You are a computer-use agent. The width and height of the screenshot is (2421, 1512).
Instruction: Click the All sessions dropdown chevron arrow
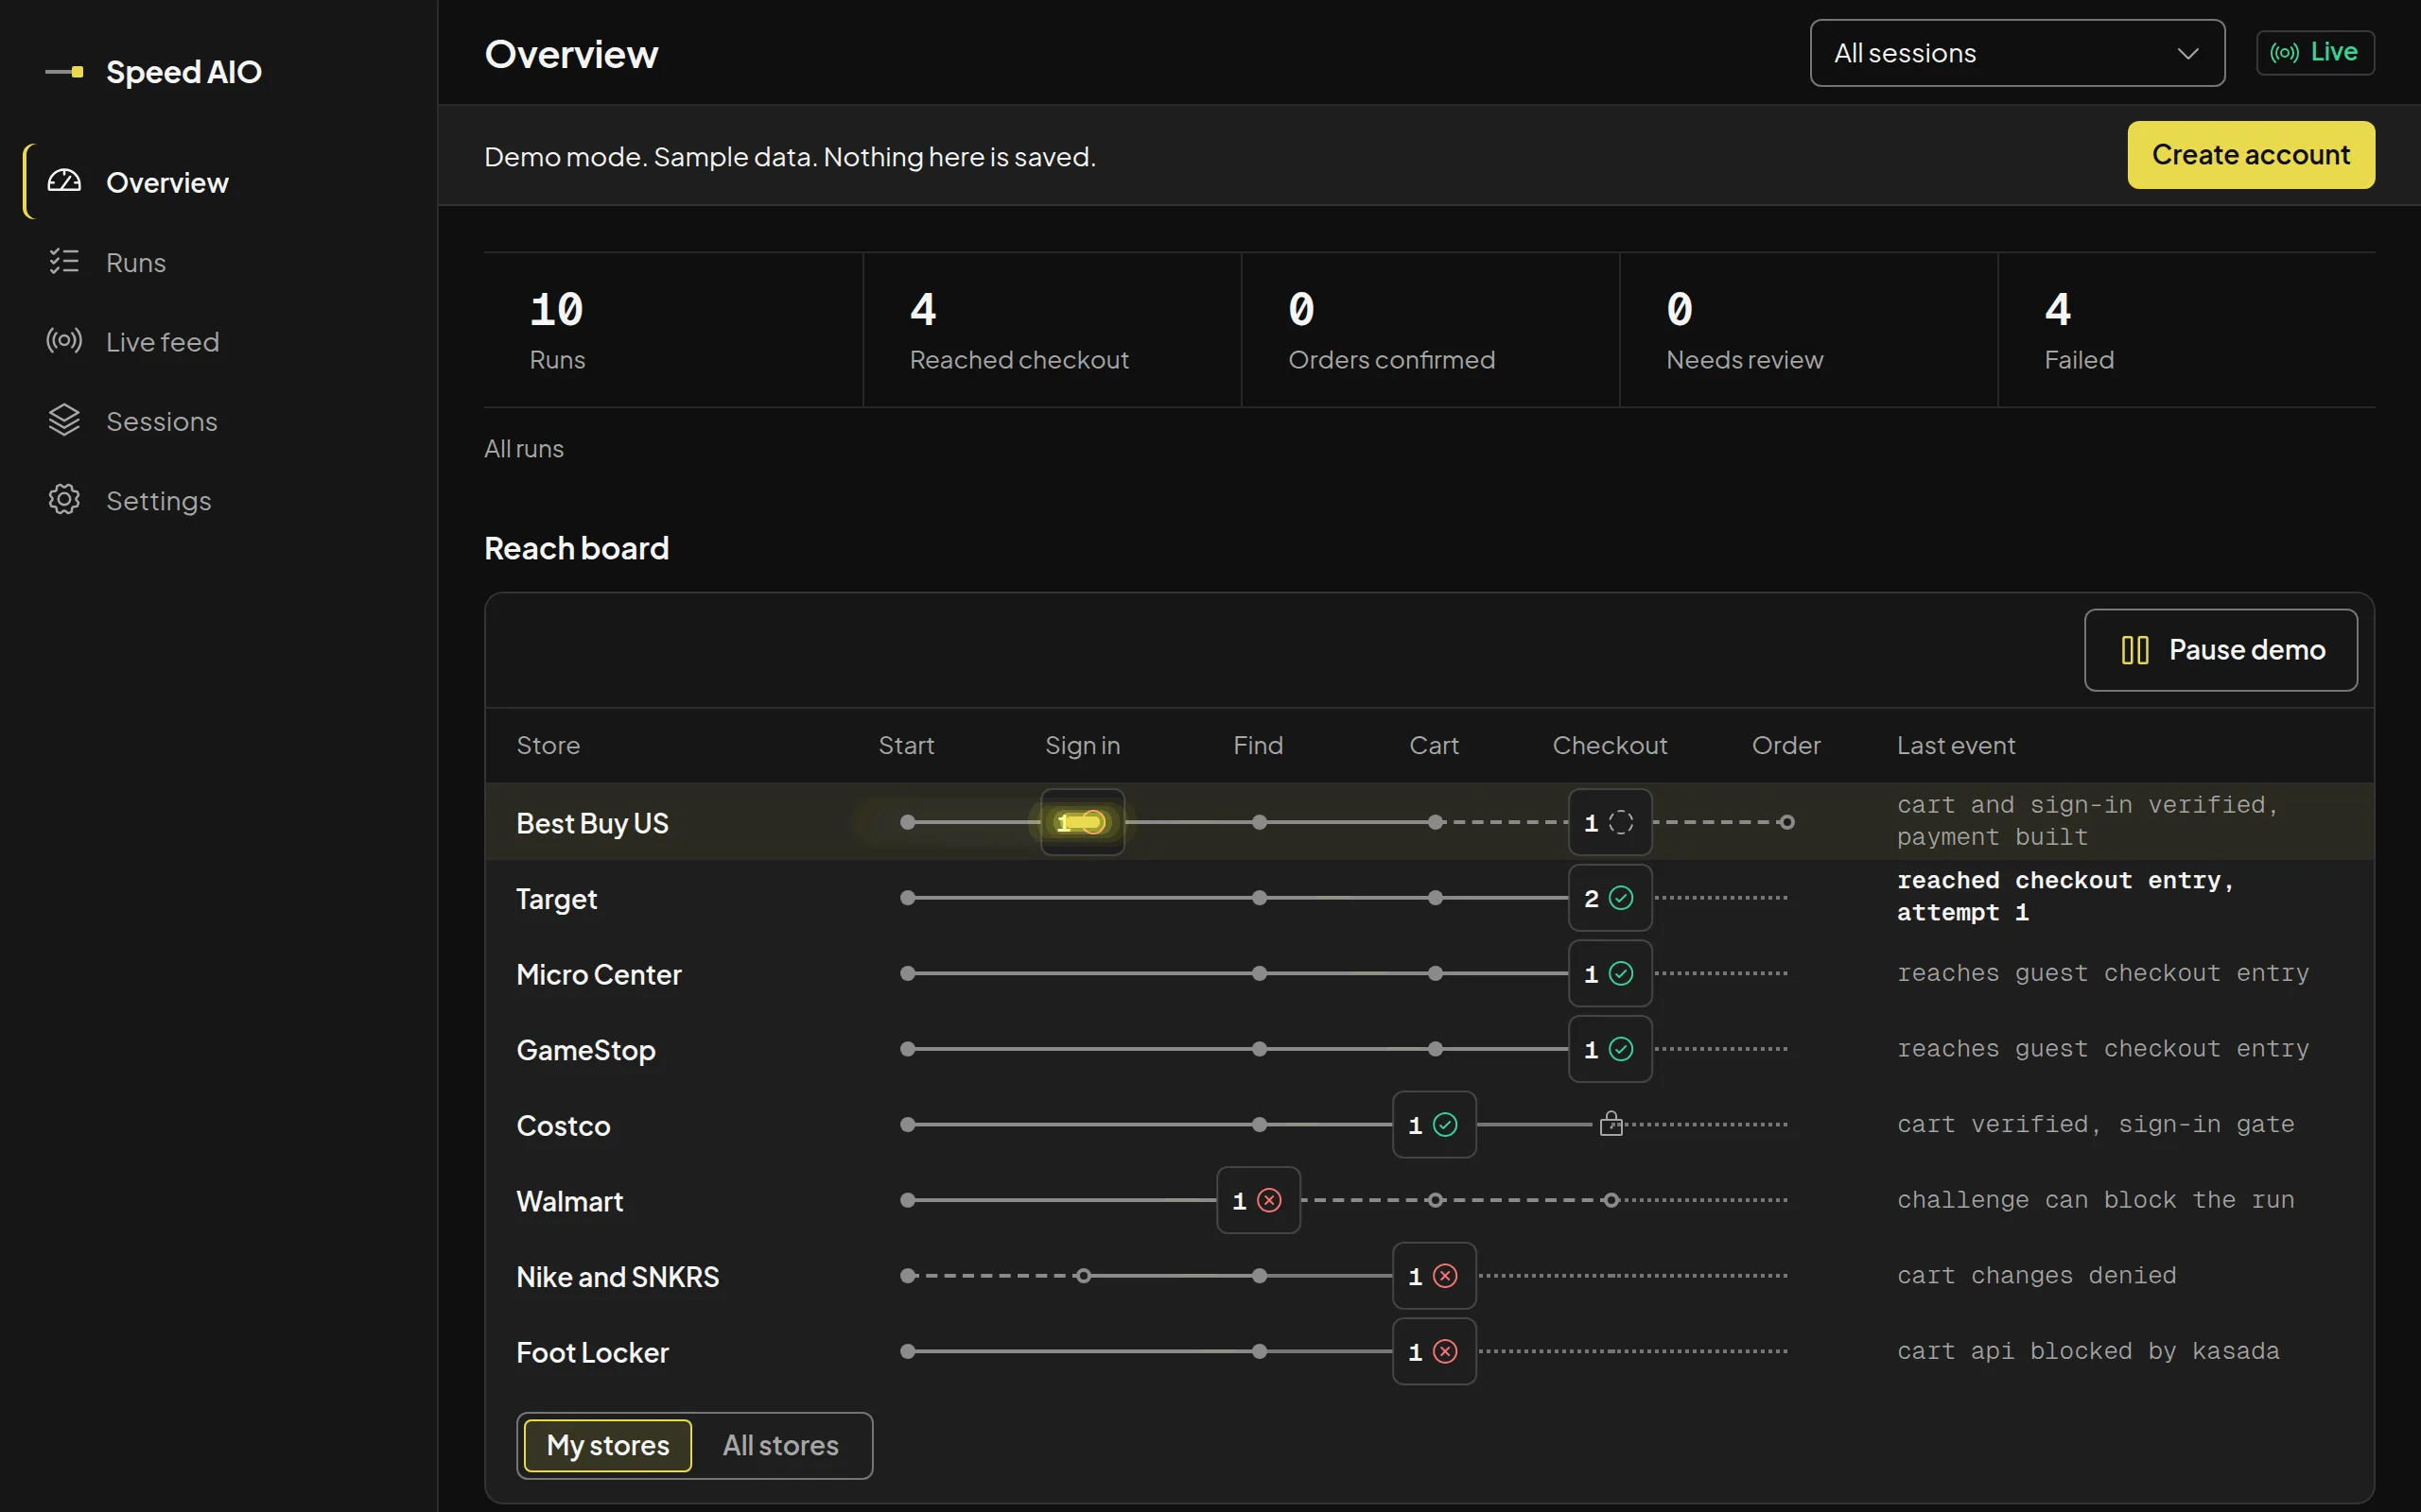point(2188,54)
